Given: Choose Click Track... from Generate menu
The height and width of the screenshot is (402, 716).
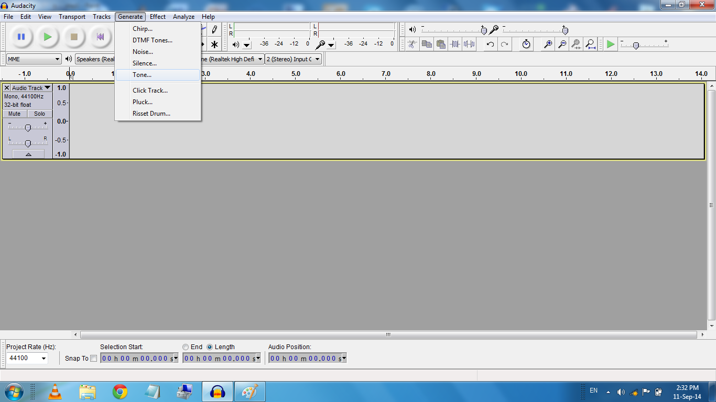Looking at the screenshot, I should [158, 91].
